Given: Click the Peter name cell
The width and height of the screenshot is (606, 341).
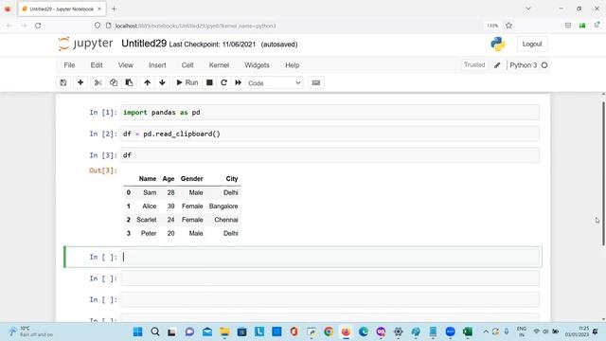Looking at the screenshot, I should 149,233.
